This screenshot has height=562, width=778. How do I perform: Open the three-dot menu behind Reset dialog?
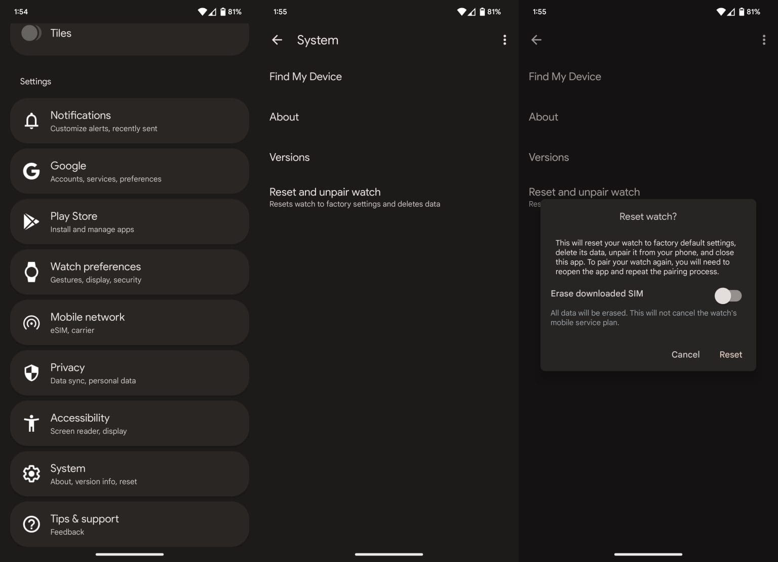tap(764, 40)
